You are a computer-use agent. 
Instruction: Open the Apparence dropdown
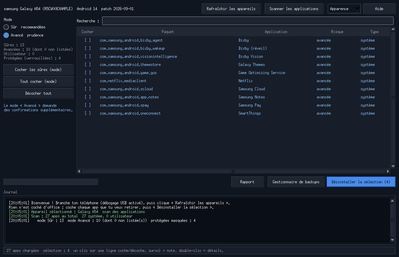(344, 9)
